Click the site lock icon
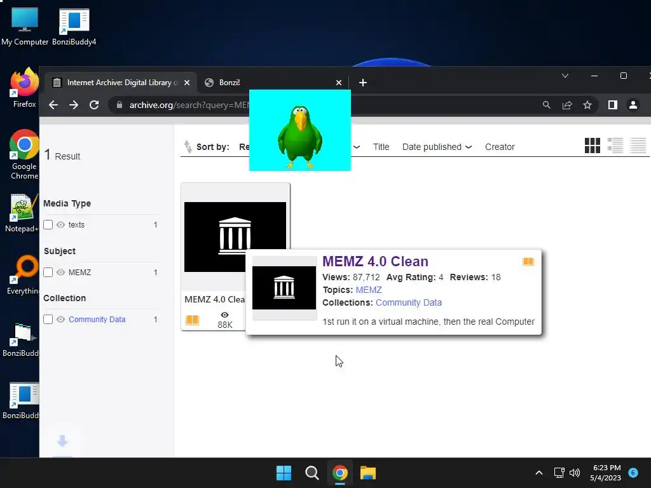This screenshot has height=488, width=651. pos(120,105)
